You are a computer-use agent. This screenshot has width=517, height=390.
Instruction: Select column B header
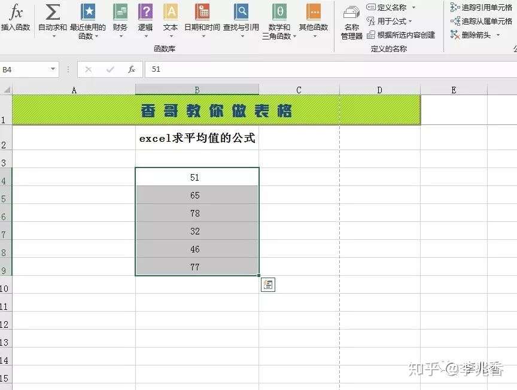pyautogui.click(x=197, y=90)
